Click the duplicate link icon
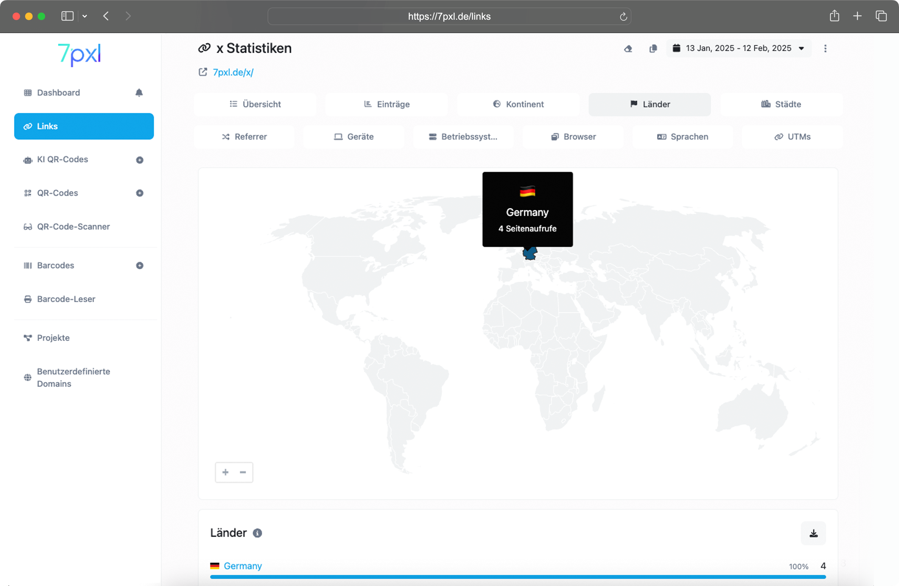This screenshot has height=586, width=899. pyautogui.click(x=653, y=48)
